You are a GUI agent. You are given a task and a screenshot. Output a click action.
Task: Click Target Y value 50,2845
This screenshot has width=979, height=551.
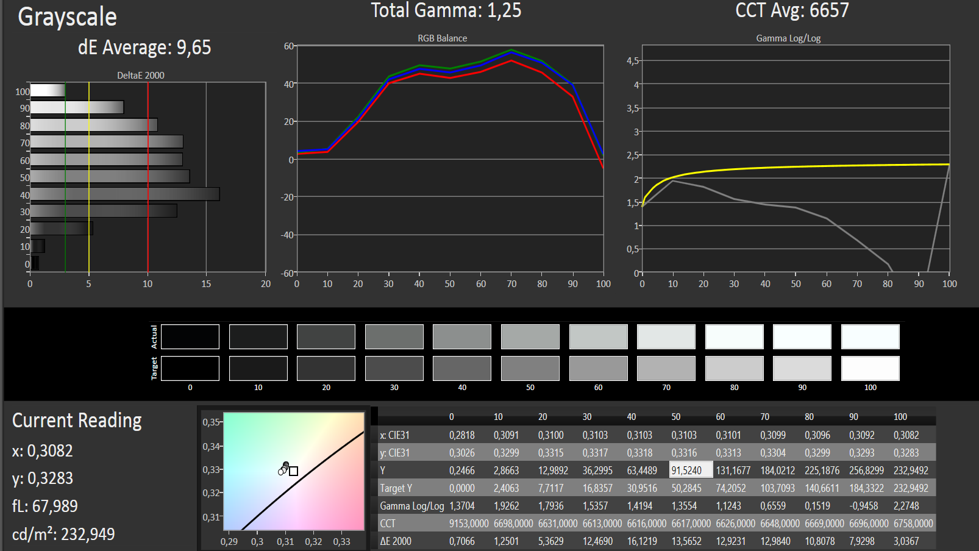686,488
